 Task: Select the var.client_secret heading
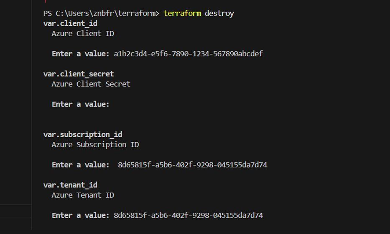(x=79, y=74)
